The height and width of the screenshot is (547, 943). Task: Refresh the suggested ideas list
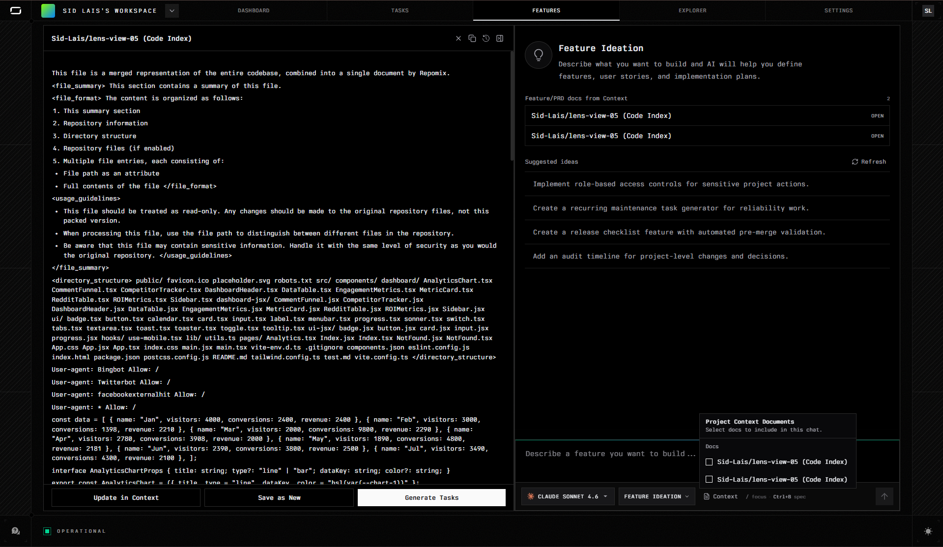[x=868, y=162]
